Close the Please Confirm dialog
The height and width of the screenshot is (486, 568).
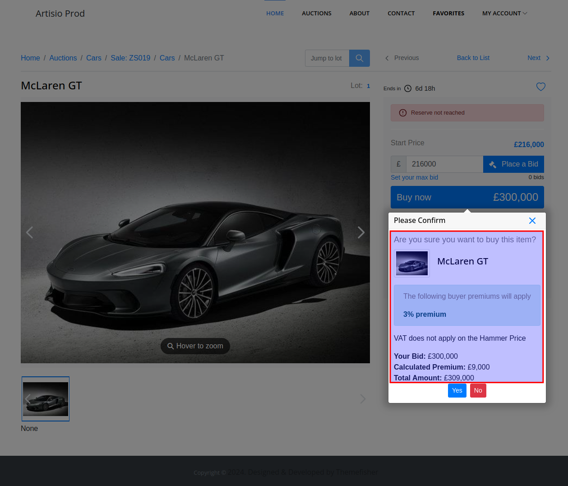pos(532,221)
